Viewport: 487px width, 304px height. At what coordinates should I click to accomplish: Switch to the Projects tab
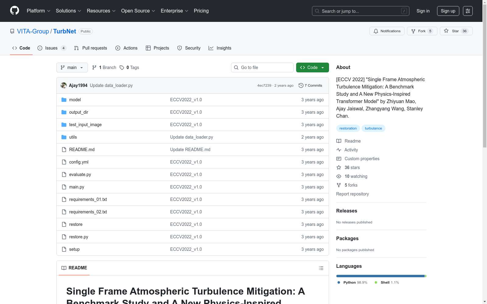click(157, 48)
